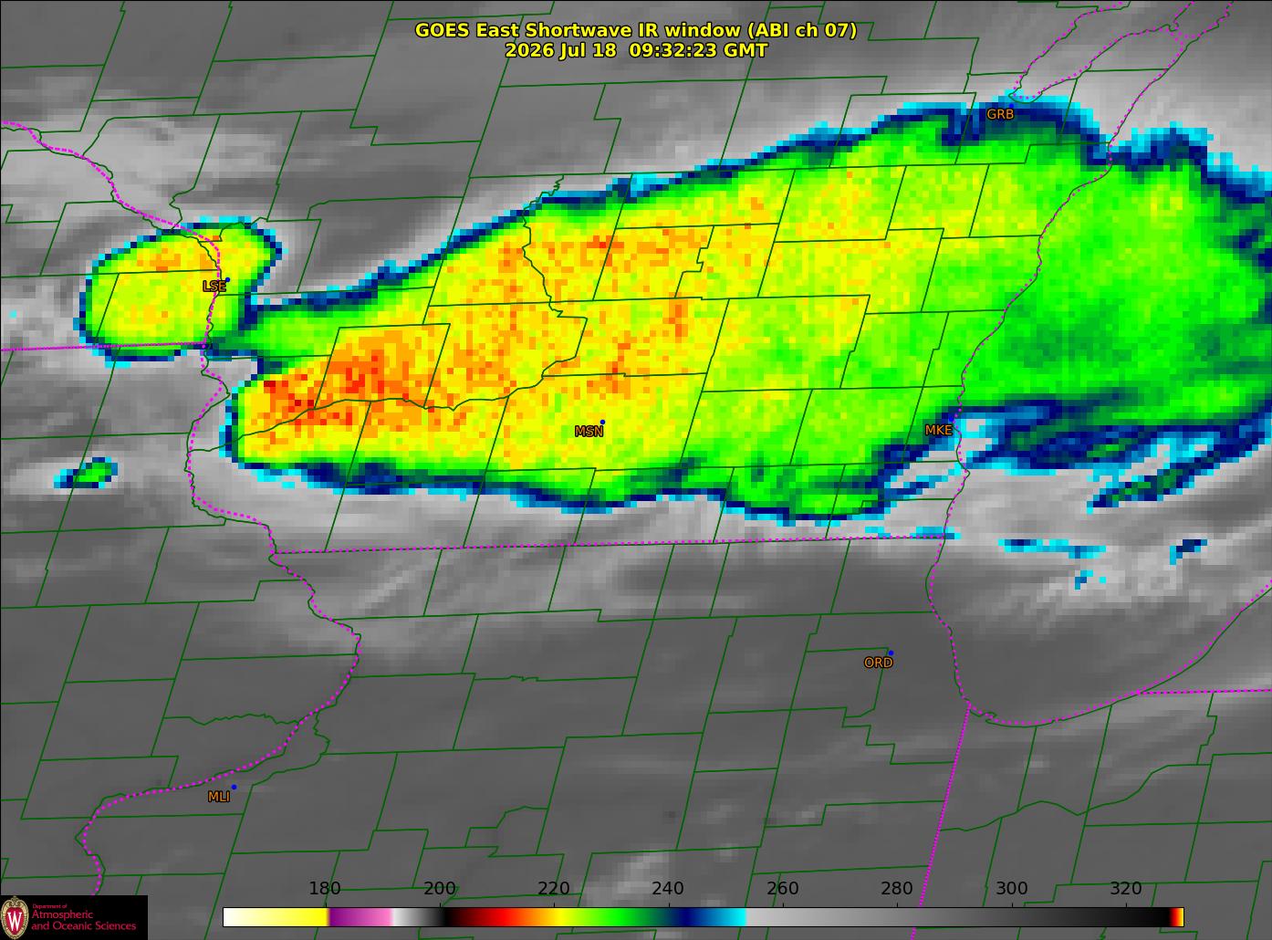
Task: Click the MSN station marker dot
Action: (602, 422)
